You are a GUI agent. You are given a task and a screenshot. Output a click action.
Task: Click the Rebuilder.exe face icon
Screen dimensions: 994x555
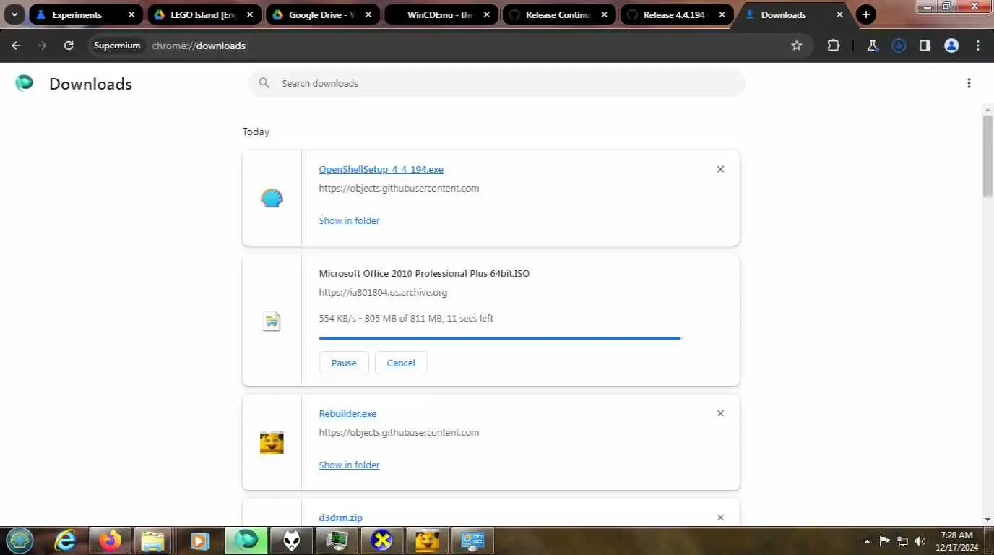pyautogui.click(x=272, y=442)
